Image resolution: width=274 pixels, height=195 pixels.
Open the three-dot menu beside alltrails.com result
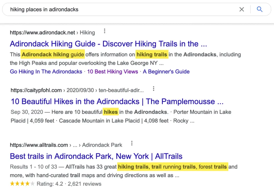point(132,143)
